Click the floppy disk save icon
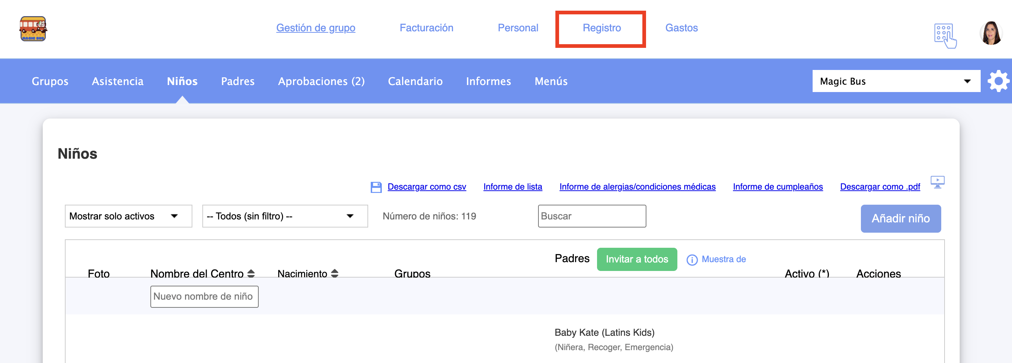Image resolution: width=1012 pixels, height=363 pixels. pos(376,187)
